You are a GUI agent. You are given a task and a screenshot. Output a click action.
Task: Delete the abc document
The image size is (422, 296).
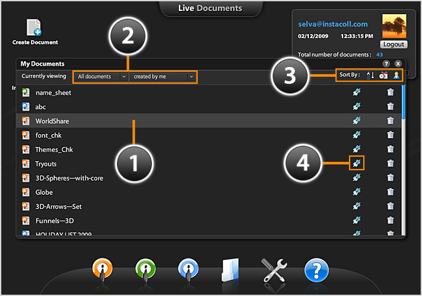coord(390,106)
